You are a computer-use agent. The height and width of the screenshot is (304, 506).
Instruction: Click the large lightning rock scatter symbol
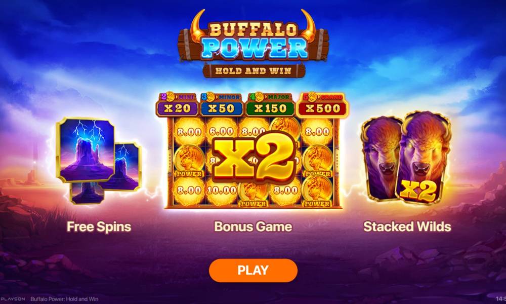coord(86,149)
